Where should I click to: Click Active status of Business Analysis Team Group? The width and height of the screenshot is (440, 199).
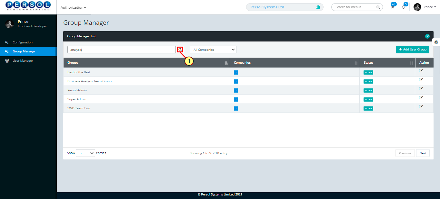pyautogui.click(x=368, y=81)
